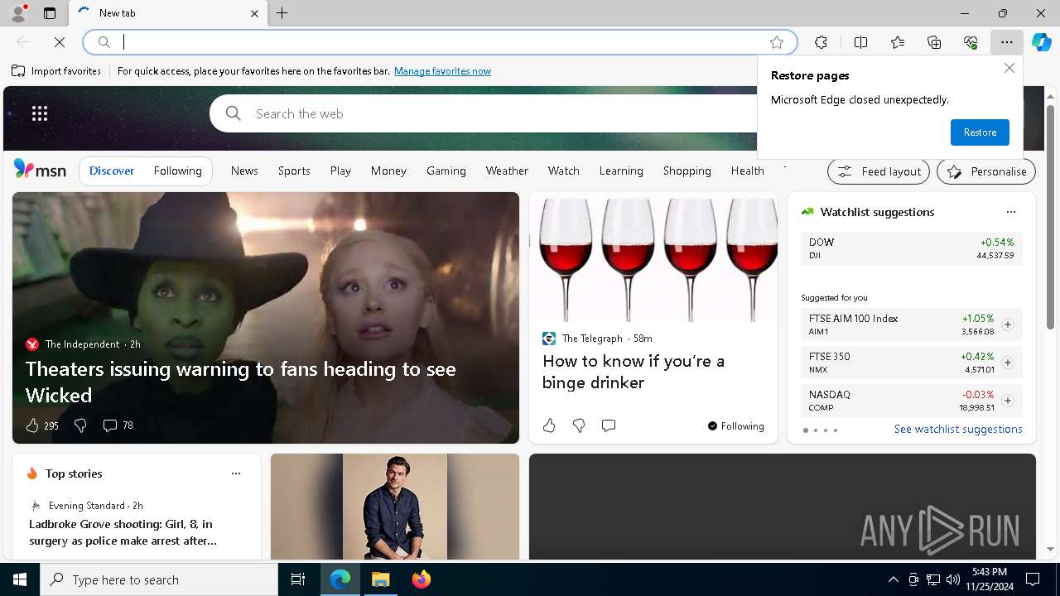This screenshot has height=596, width=1060.
Task: Open the Shopping category
Action: [687, 171]
